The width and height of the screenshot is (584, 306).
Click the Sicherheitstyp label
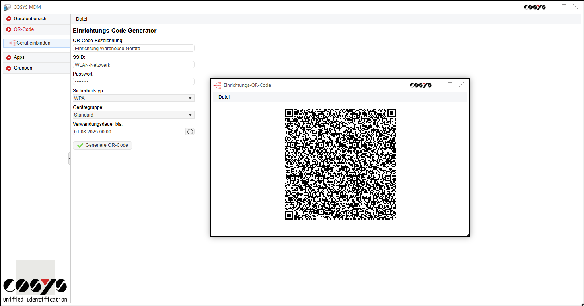pos(88,91)
